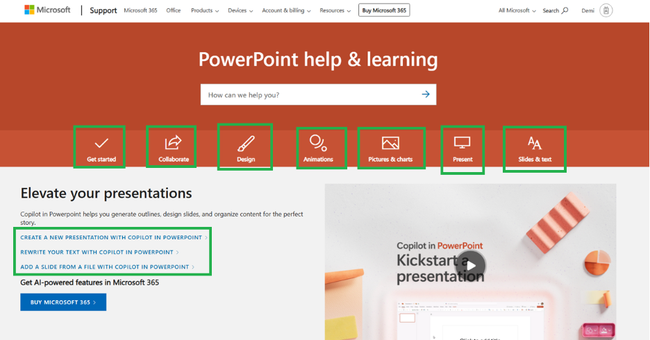Expand the Resources dropdown
This screenshot has width=650, height=340.
[x=335, y=10]
